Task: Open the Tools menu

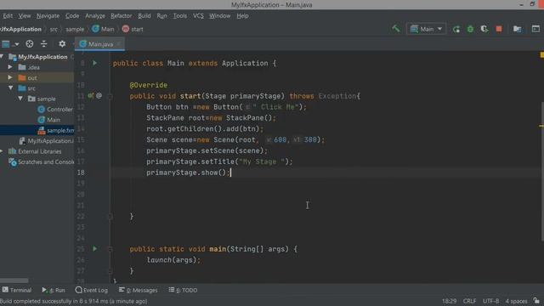Action: 180,16
